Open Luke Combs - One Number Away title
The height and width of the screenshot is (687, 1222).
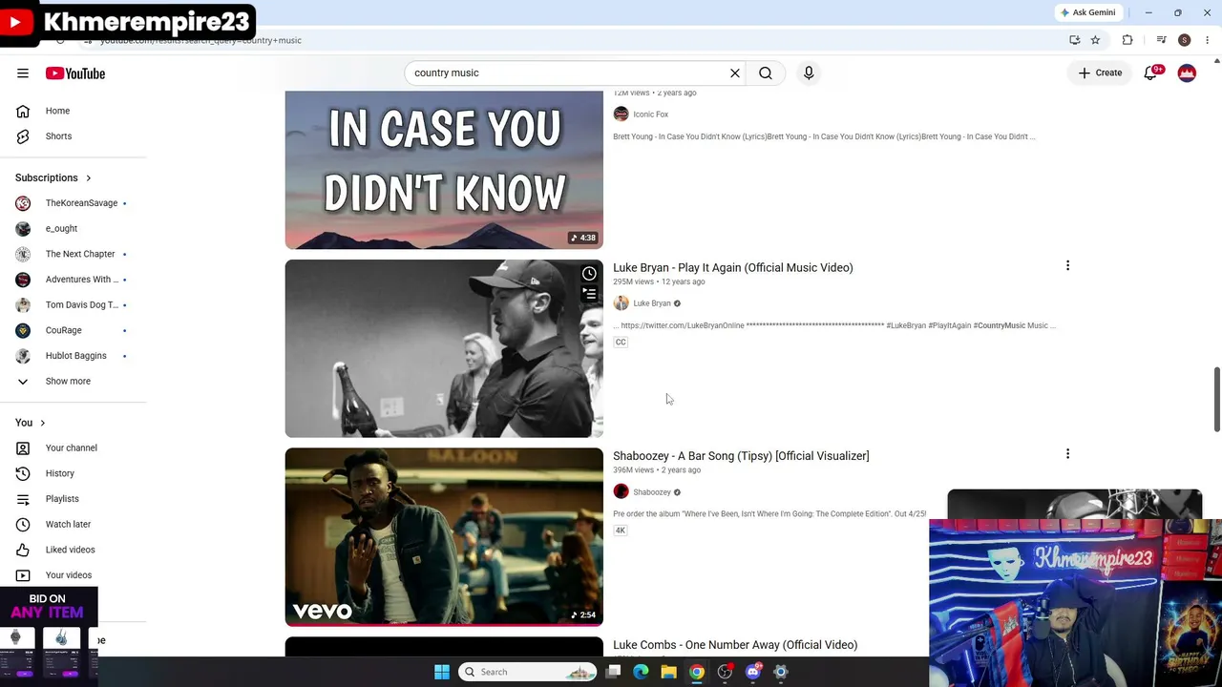(735, 645)
